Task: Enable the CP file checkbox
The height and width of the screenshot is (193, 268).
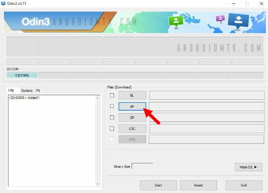Action: pyautogui.click(x=112, y=117)
